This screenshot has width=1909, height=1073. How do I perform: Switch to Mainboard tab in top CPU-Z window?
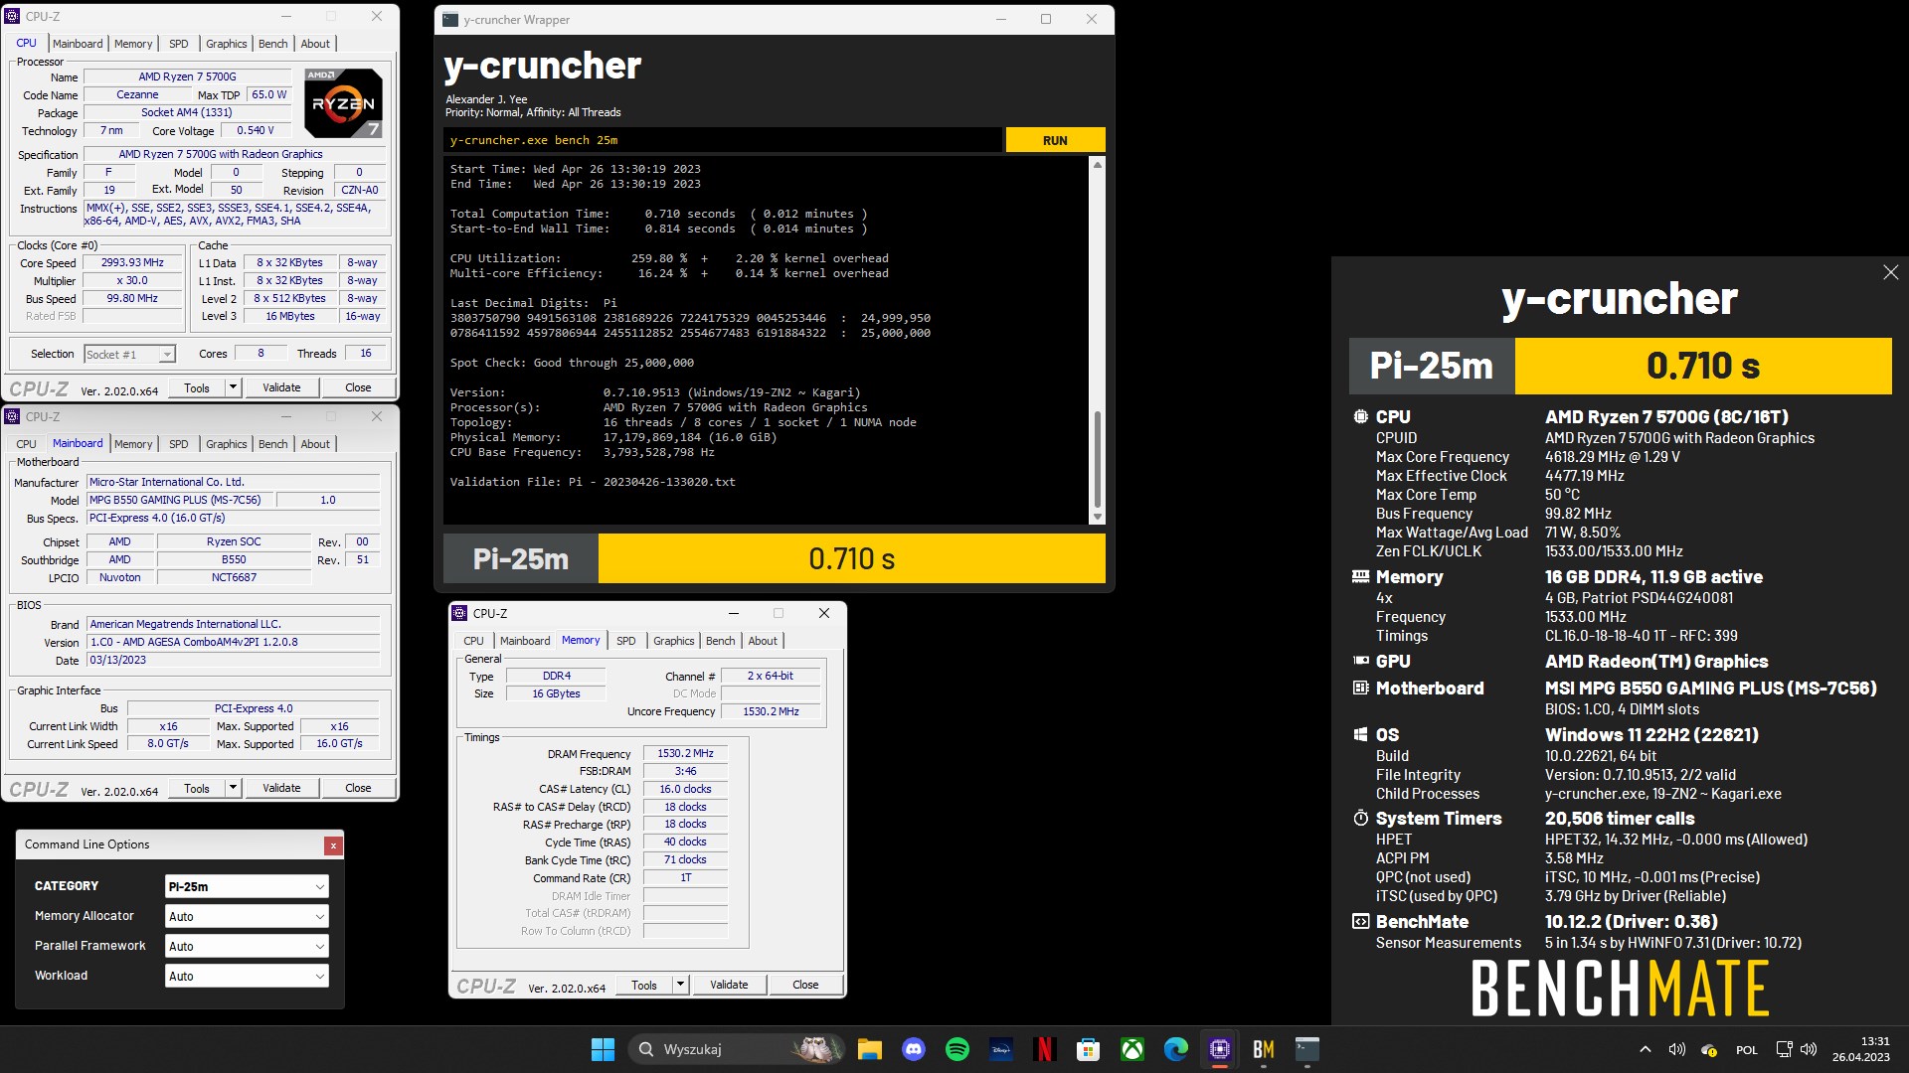pos(78,44)
